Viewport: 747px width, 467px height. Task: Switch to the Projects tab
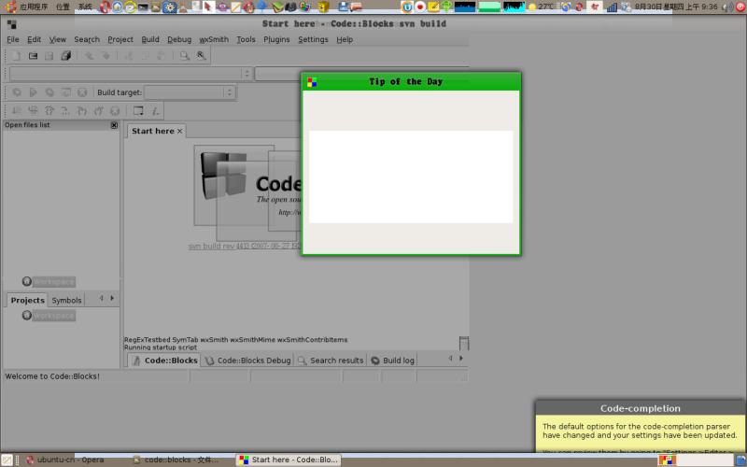[27, 300]
